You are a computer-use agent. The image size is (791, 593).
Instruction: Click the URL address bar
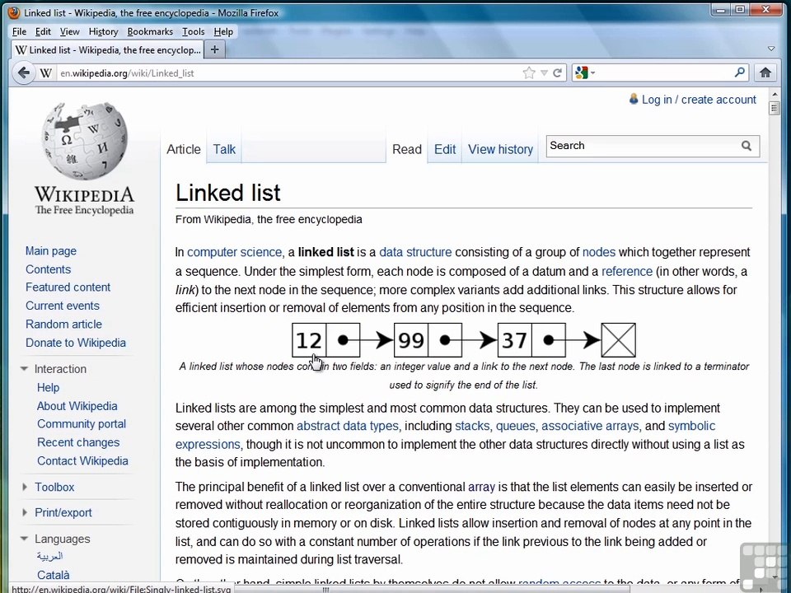tap(289, 73)
